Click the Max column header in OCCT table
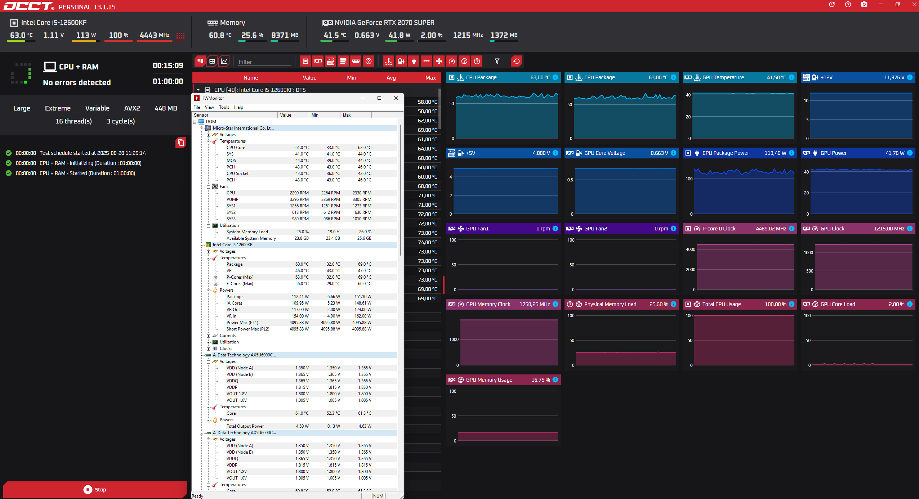Image resolution: width=919 pixels, height=499 pixels. pos(430,78)
